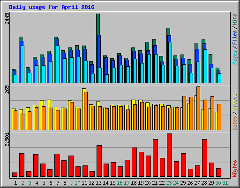Click the tallest green Hits bar on day 13
Screen dimensions: 240x188
98,24
